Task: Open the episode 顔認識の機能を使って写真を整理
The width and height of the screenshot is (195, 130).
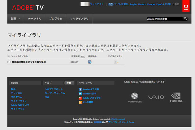Action: click(x=29, y=62)
